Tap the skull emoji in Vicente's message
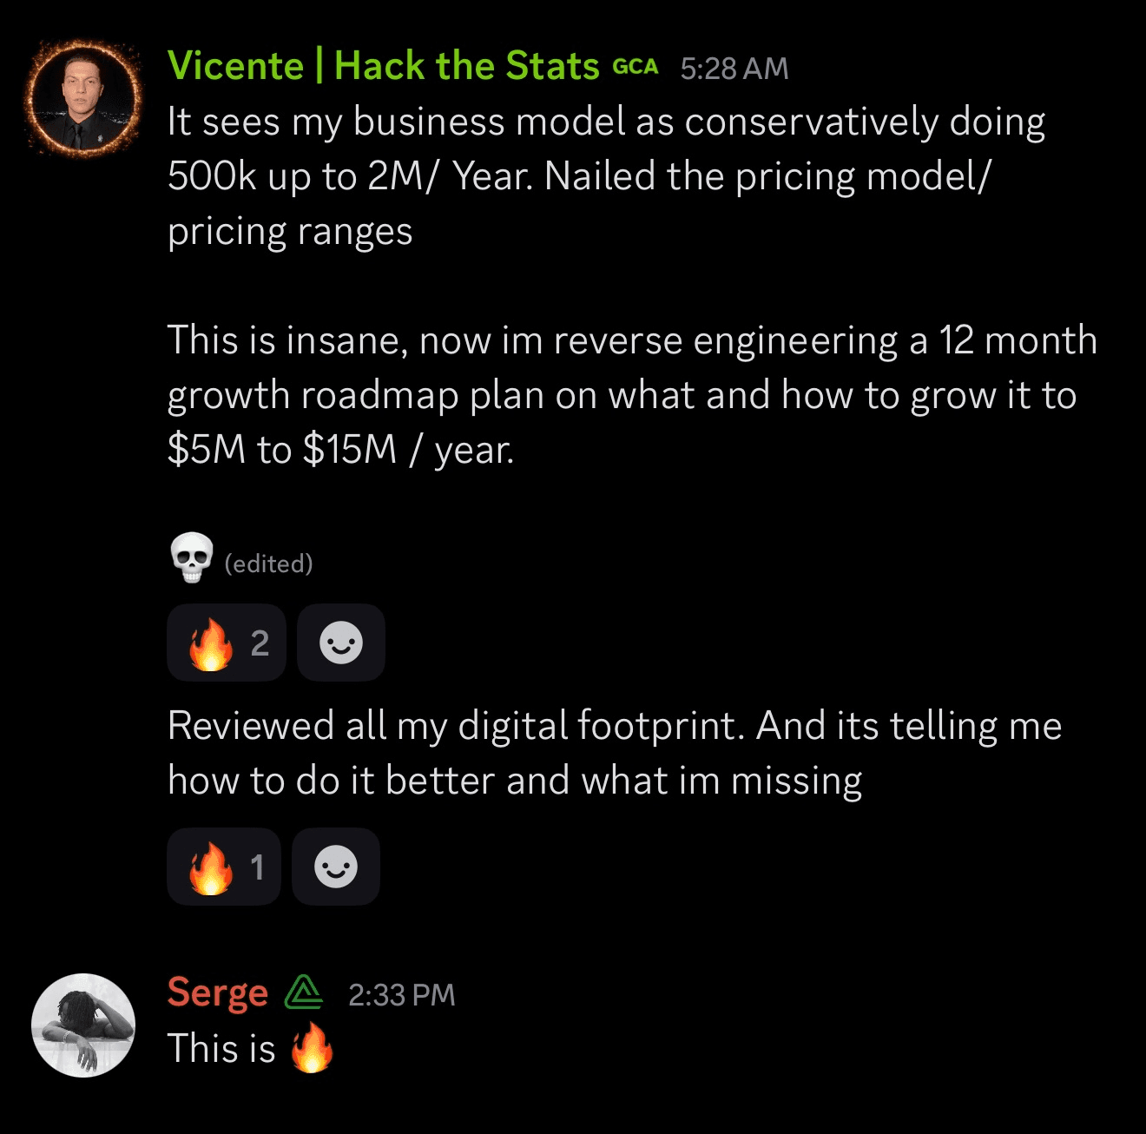The width and height of the screenshot is (1146, 1134). 191,558
